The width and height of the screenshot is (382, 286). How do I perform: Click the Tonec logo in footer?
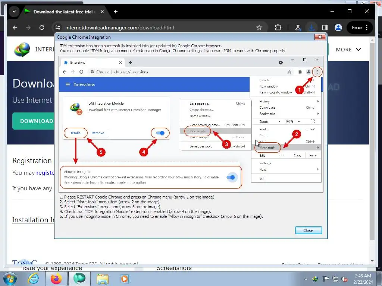pyautogui.click(x=24, y=262)
